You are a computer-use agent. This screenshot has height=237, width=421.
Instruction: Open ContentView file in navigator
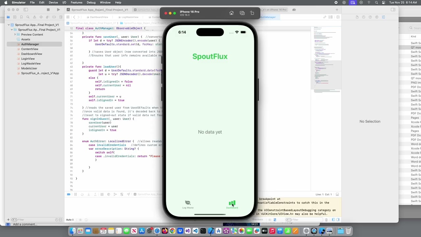point(30,49)
